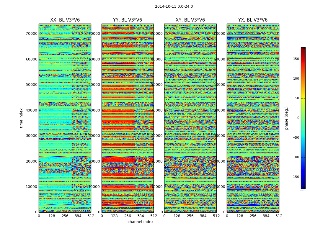The height and width of the screenshot is (236, 310).
Task: Click the −150 tick on the colorbar
Action: (295, 177)
